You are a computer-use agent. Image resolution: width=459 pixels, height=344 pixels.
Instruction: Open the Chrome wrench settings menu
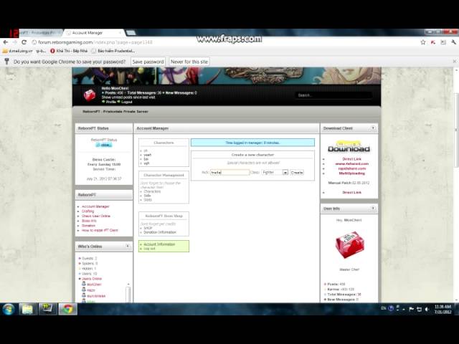pos(454,42)
